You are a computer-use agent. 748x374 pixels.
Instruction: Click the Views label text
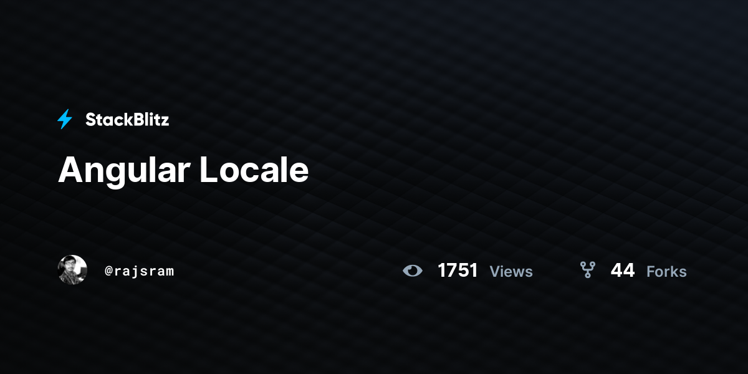tap(511, 272)
